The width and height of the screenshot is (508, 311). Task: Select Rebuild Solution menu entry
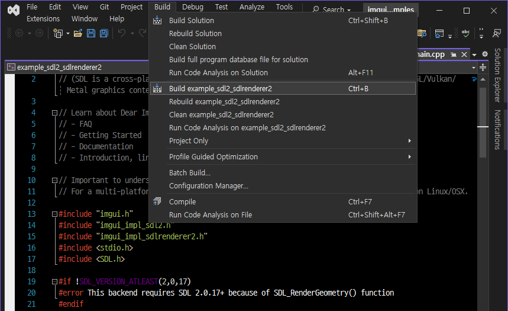pyautogui.click(x=283, y=33)
